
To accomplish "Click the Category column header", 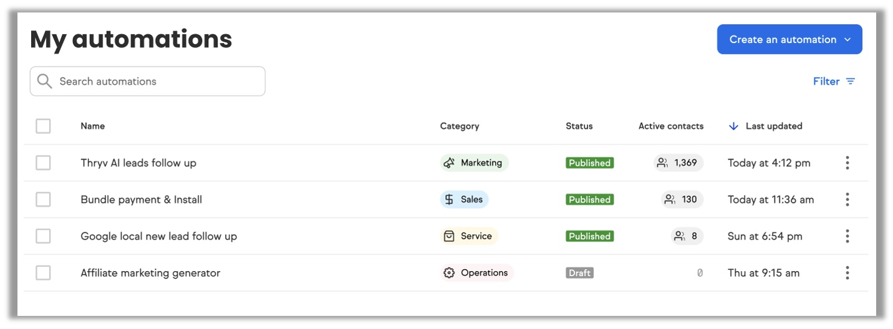I will click(459, 126).
